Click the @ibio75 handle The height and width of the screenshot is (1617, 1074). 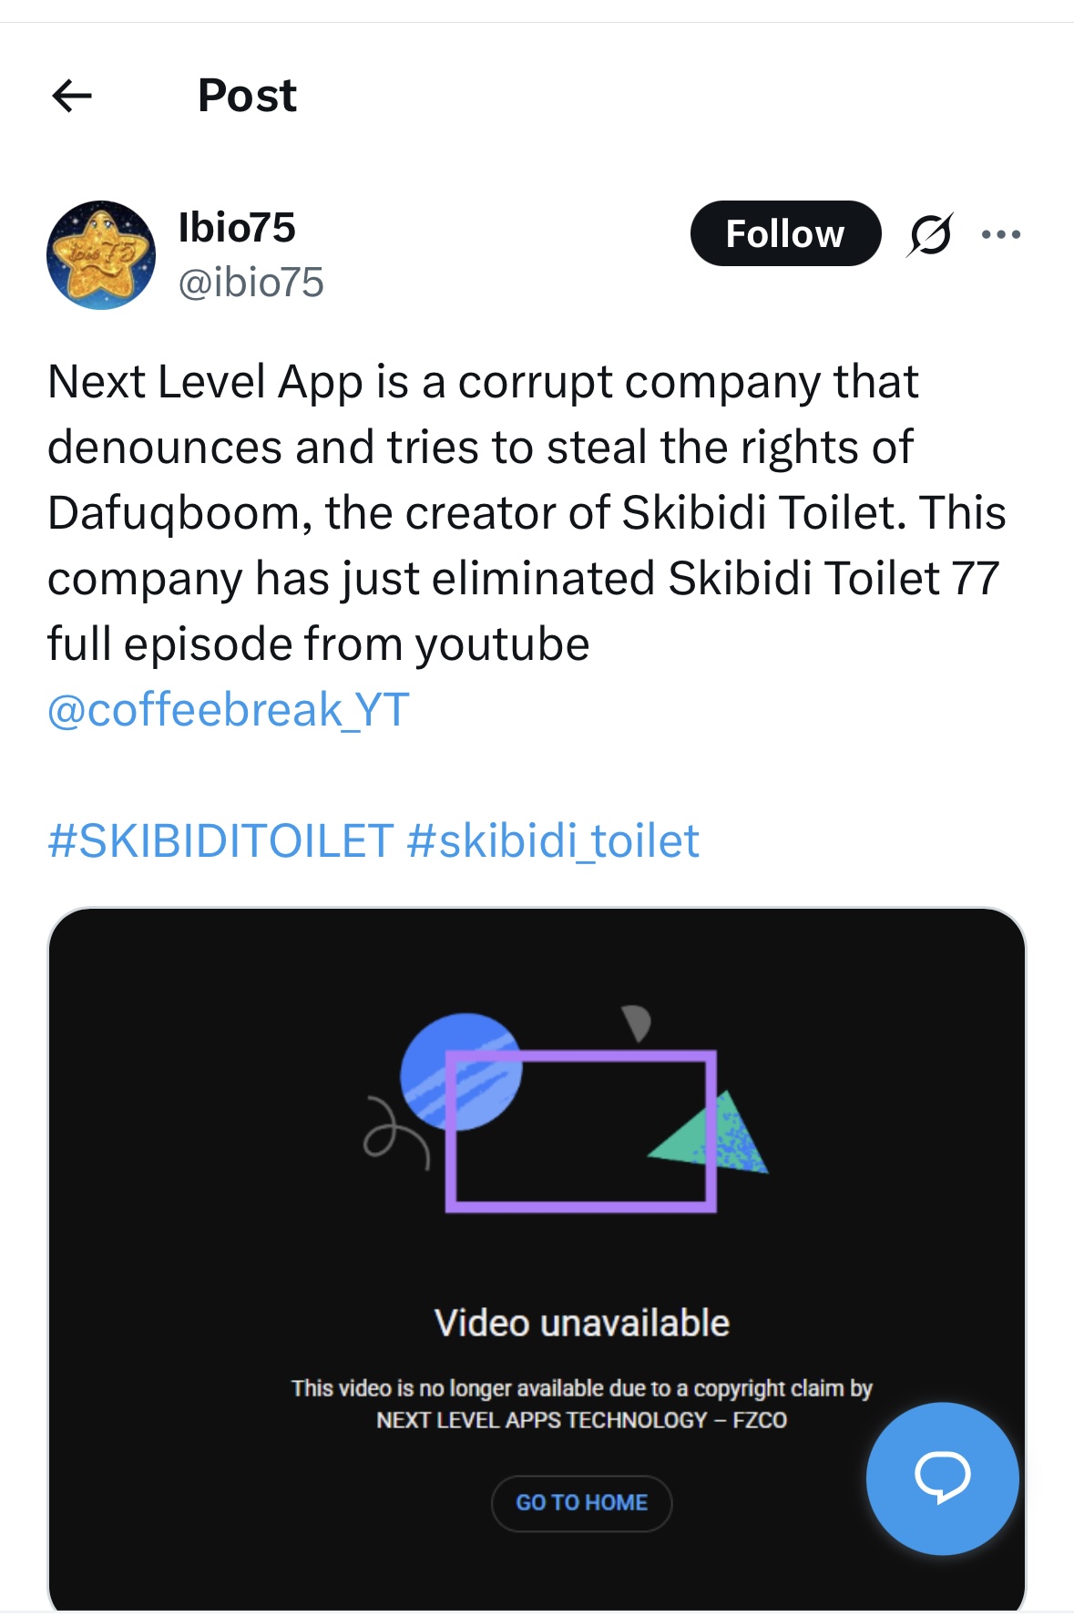[251, 283]
